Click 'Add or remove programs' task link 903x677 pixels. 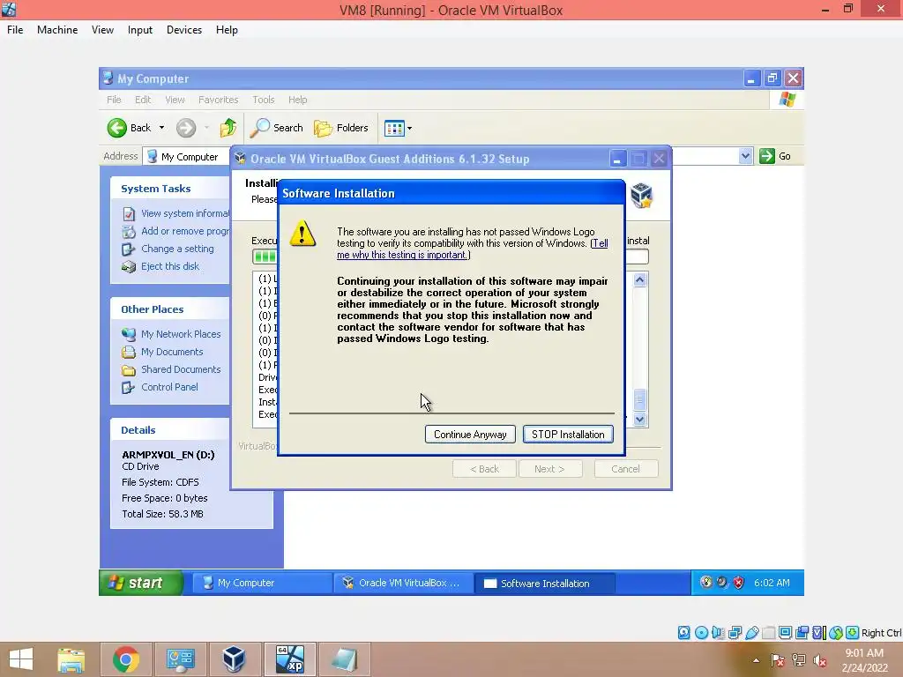coord(184,231)
